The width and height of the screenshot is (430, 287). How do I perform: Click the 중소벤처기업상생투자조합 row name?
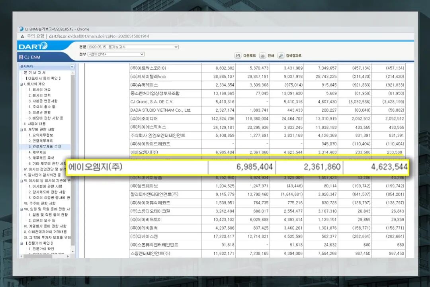tap(155, 93)
